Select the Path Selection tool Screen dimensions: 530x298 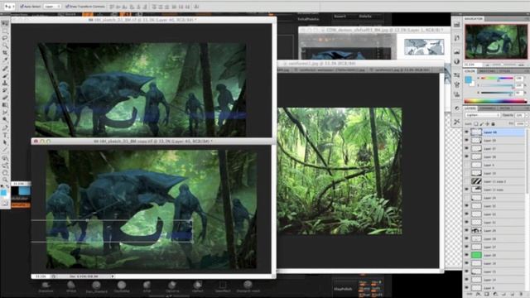click(x=5, y=142)
